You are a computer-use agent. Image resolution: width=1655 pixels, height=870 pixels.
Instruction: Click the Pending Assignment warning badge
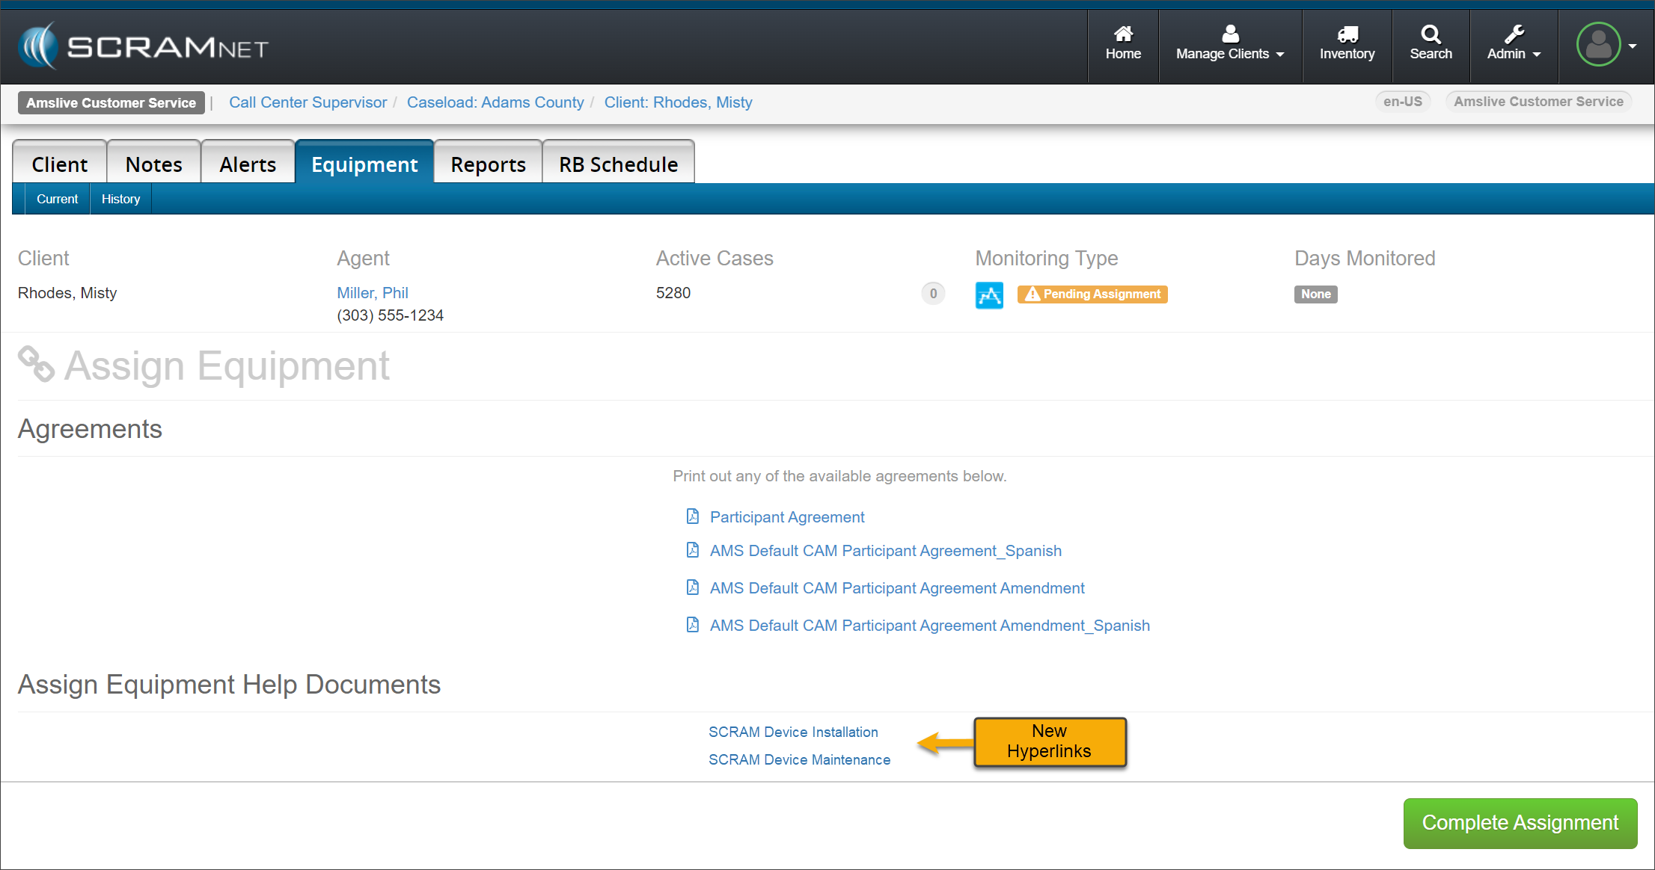pos(1092,294)
